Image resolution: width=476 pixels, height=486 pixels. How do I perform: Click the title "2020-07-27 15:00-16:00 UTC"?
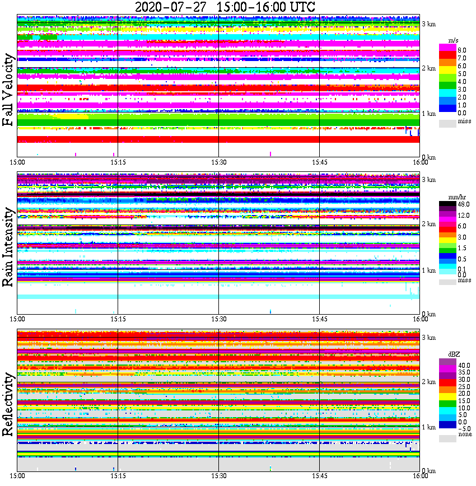(225, 7)
